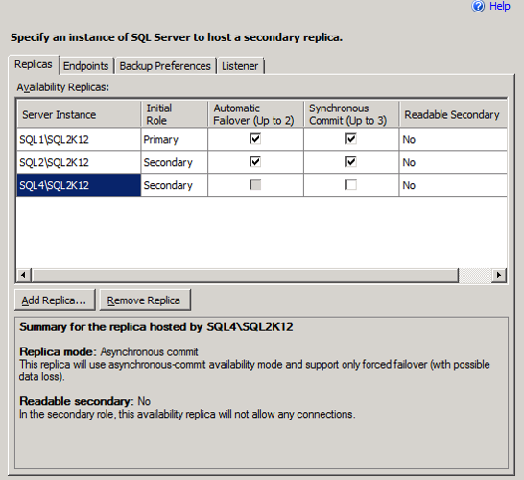The height and width of the screenshot is (480, 524).
Task: Open the Backup Preferences tab
Action: click(x=165, y=66)
